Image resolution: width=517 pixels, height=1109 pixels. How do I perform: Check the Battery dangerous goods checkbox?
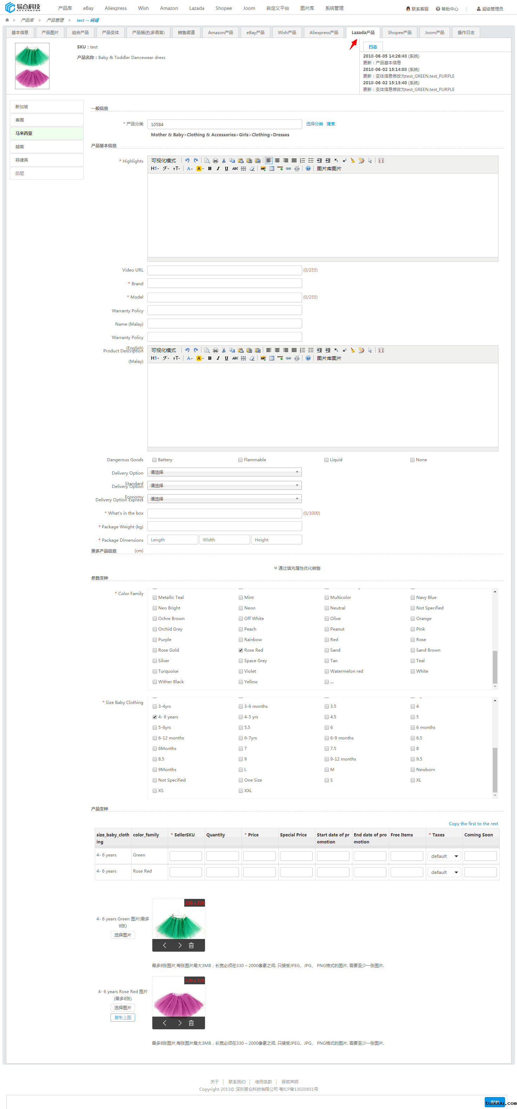(154, 460)
